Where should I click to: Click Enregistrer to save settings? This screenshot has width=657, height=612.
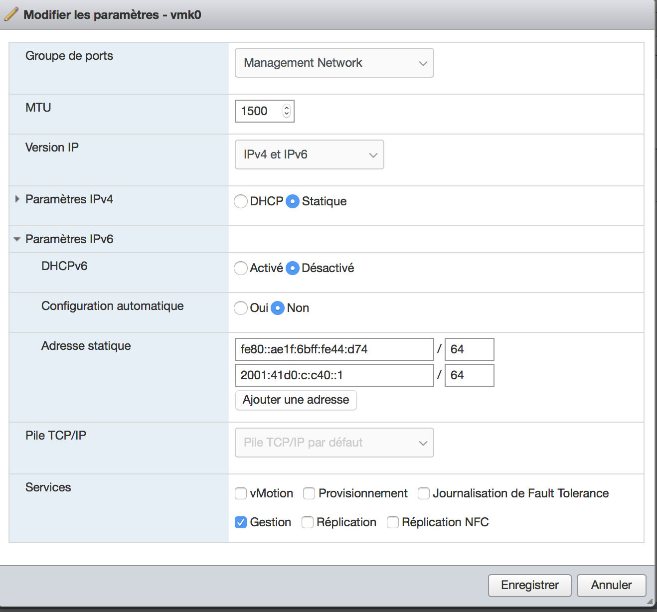pos(530,585)
